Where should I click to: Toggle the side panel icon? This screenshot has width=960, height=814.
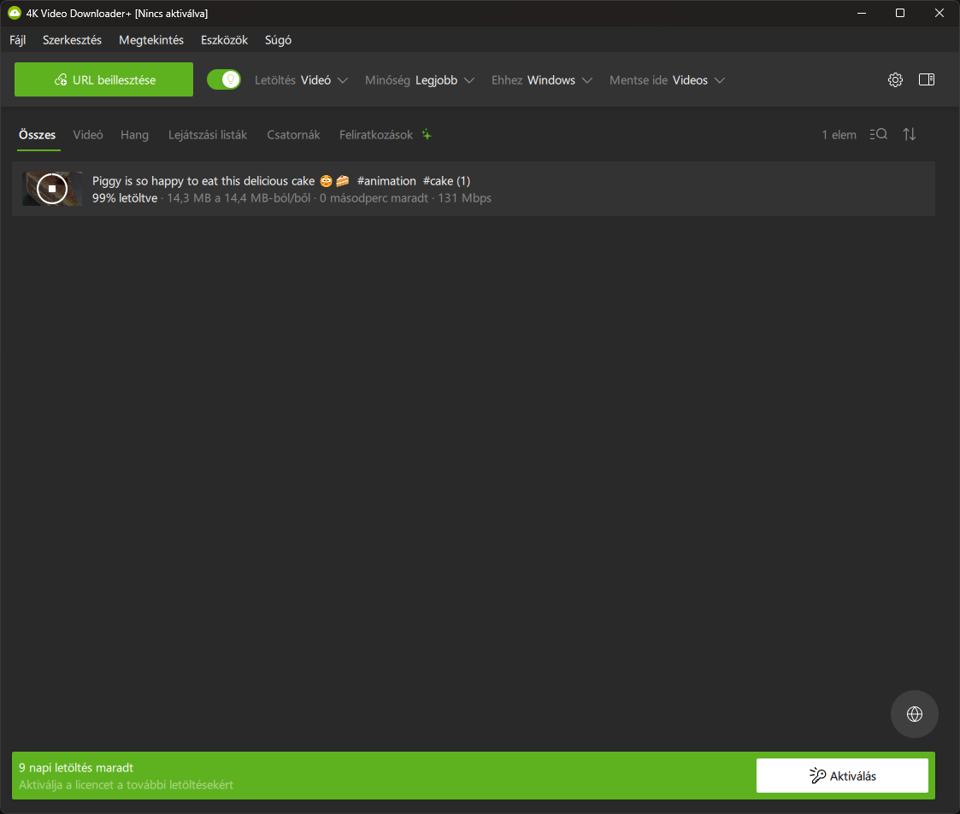pos(927,79)
